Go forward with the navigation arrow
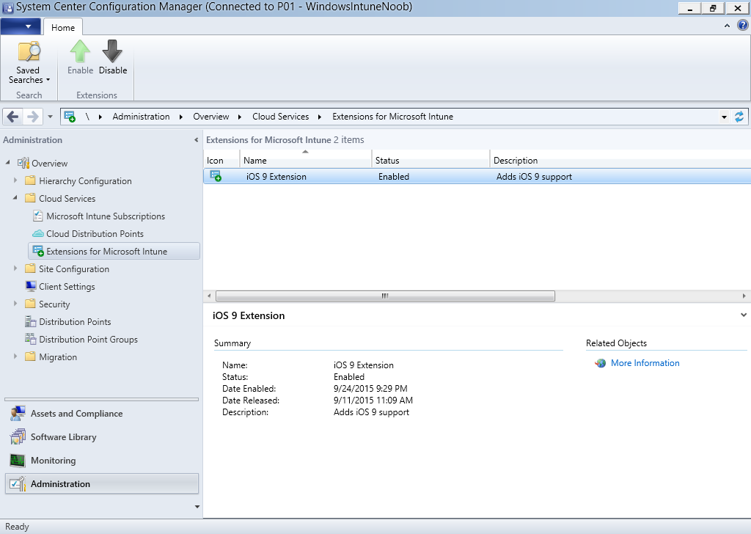 (32, 117)
